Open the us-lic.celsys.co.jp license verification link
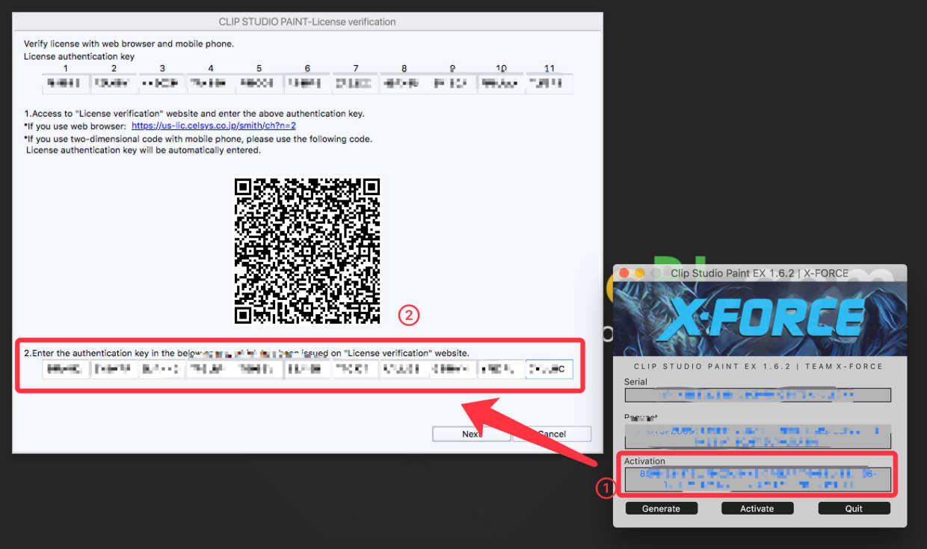The image size is (927, 549). point(214,126)
